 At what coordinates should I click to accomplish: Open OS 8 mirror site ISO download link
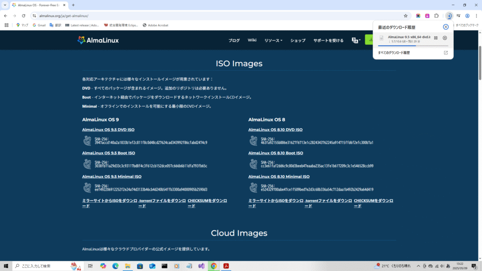pos(276,203)
